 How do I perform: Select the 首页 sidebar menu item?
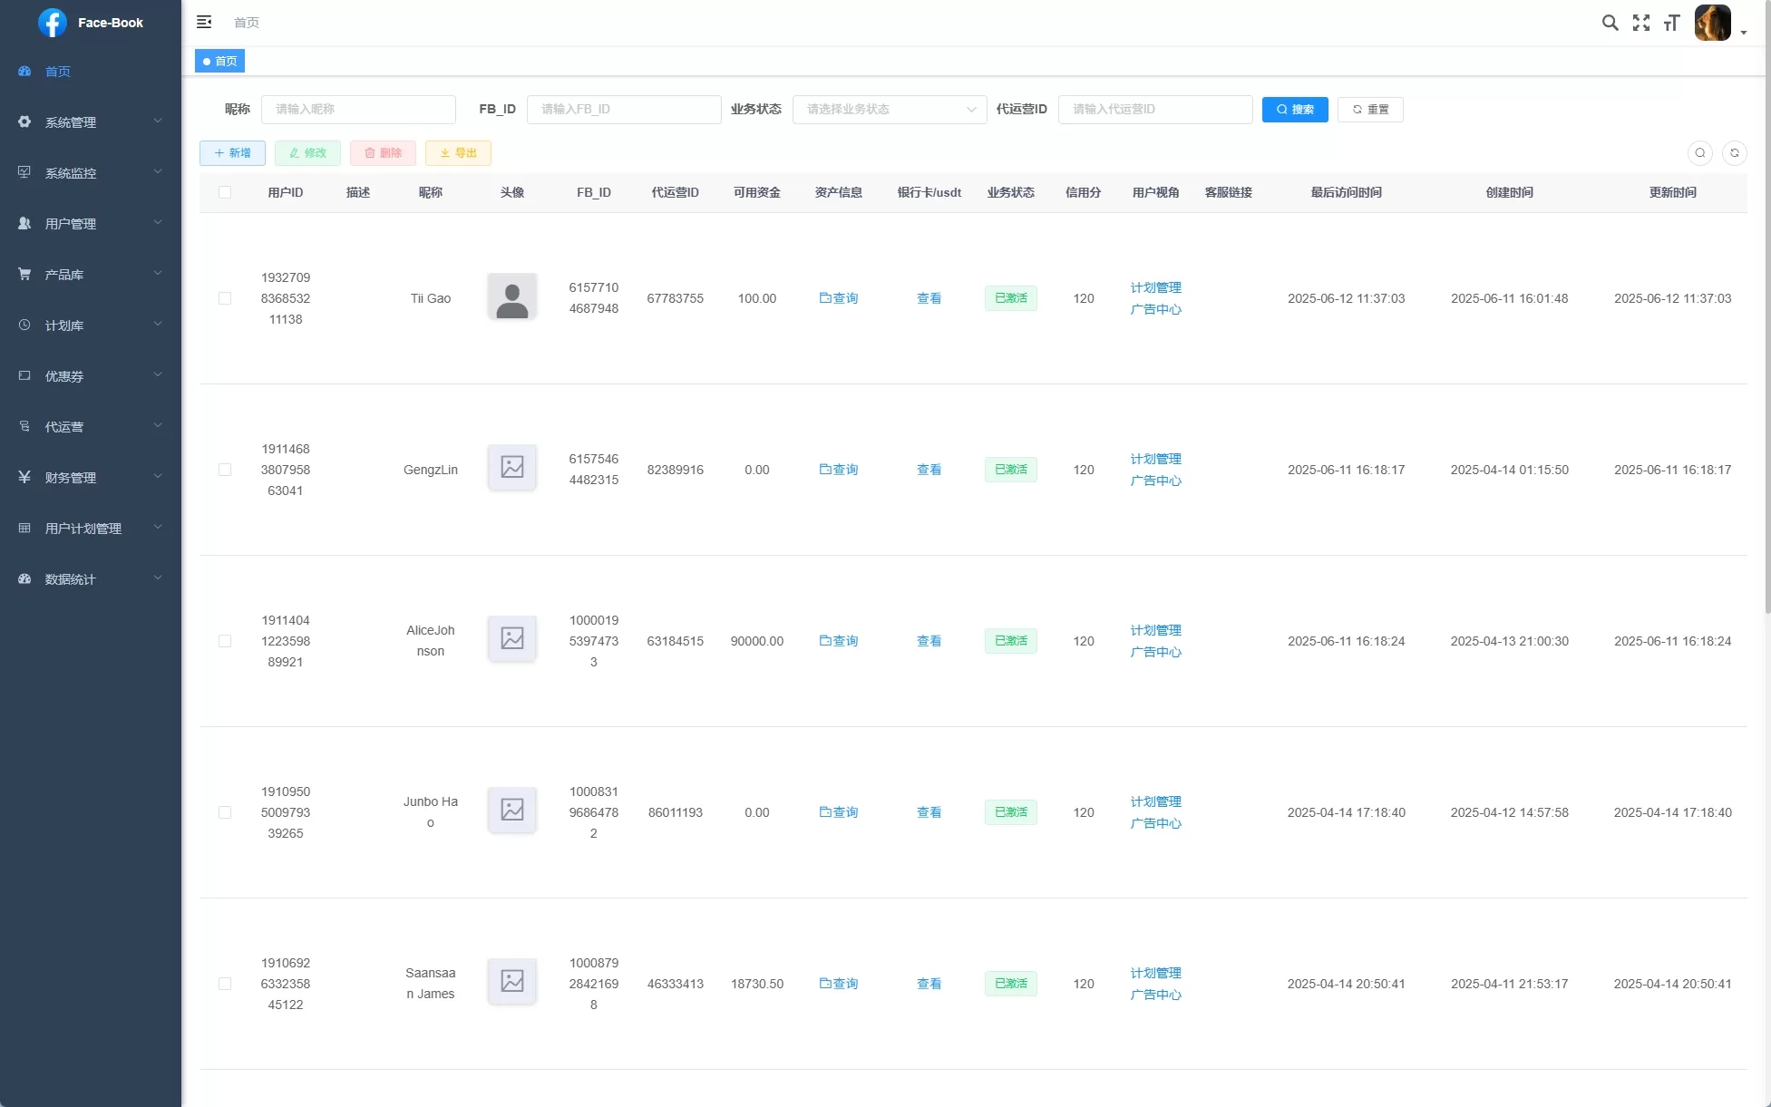(x=58, y=72)
